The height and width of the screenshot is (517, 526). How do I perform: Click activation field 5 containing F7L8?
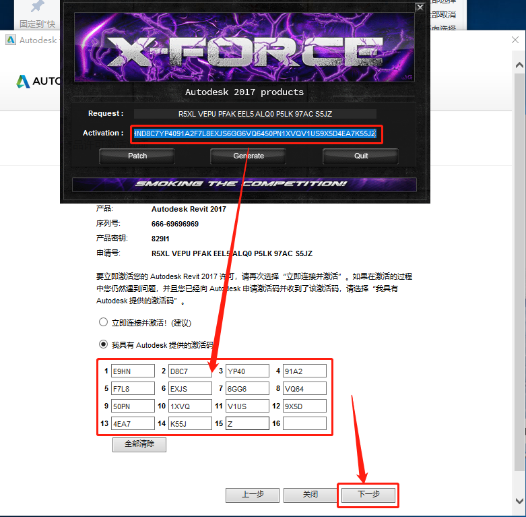[x=133, y=388]
